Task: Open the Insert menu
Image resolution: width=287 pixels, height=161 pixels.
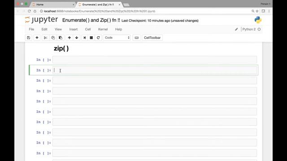Action: (x=74, y=29)
